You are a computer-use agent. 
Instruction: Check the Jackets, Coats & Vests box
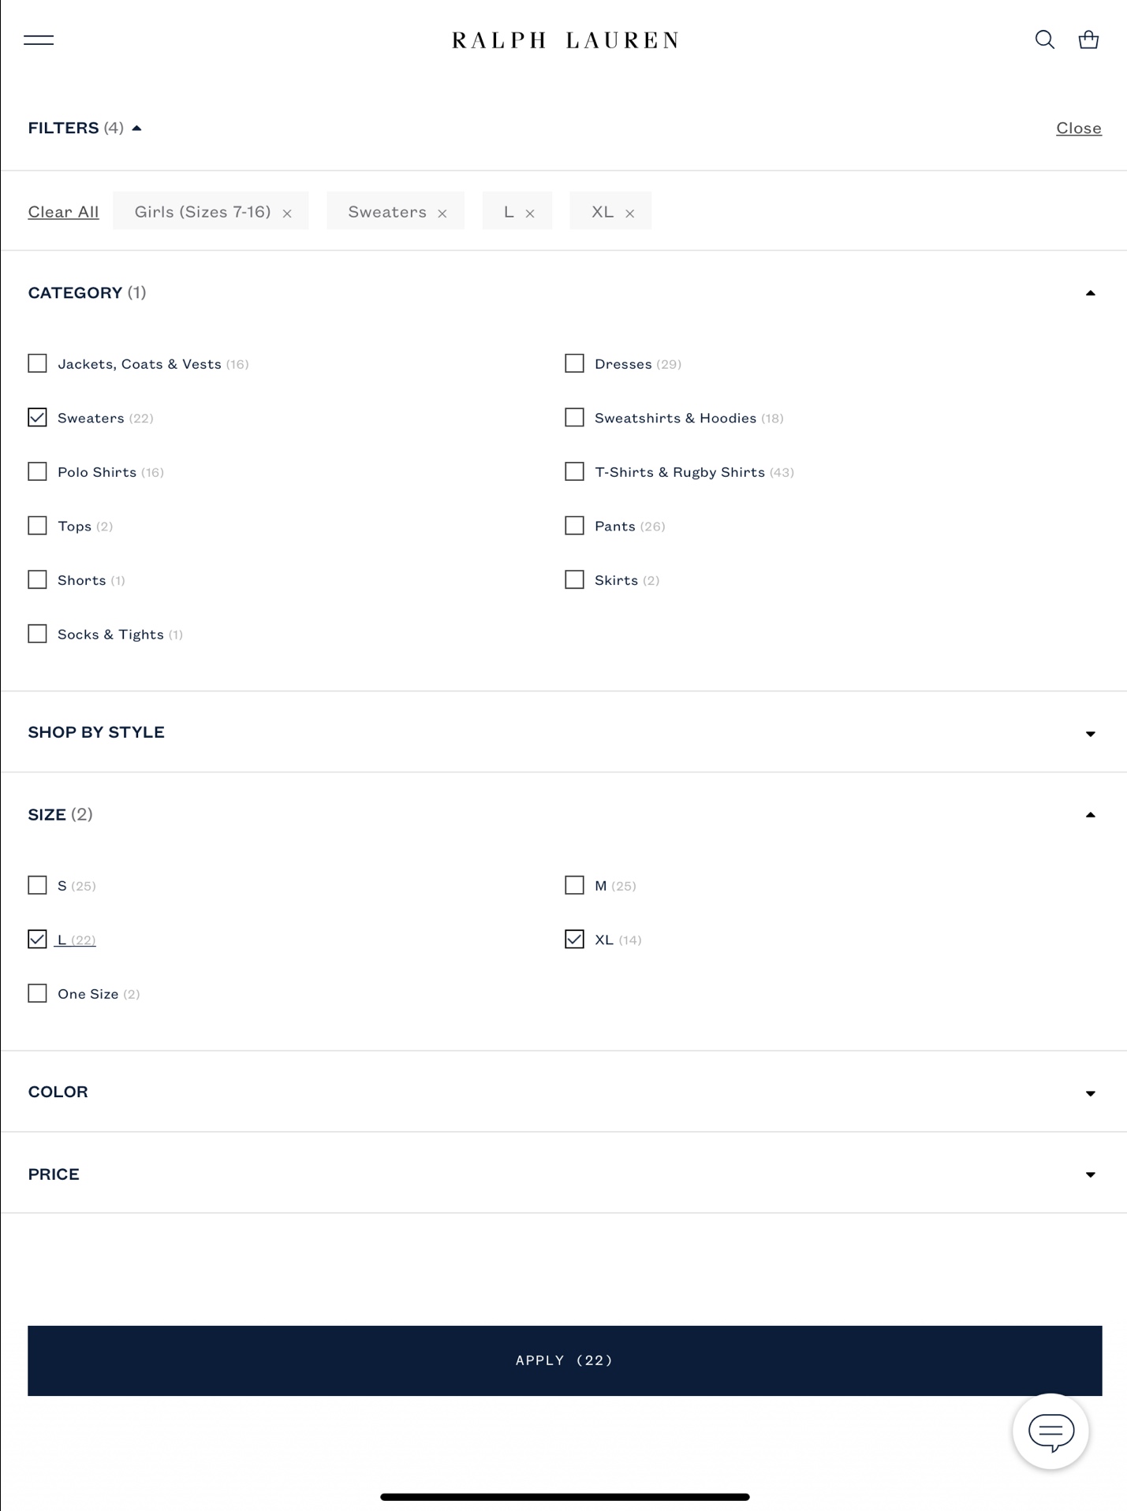point(37,363)
